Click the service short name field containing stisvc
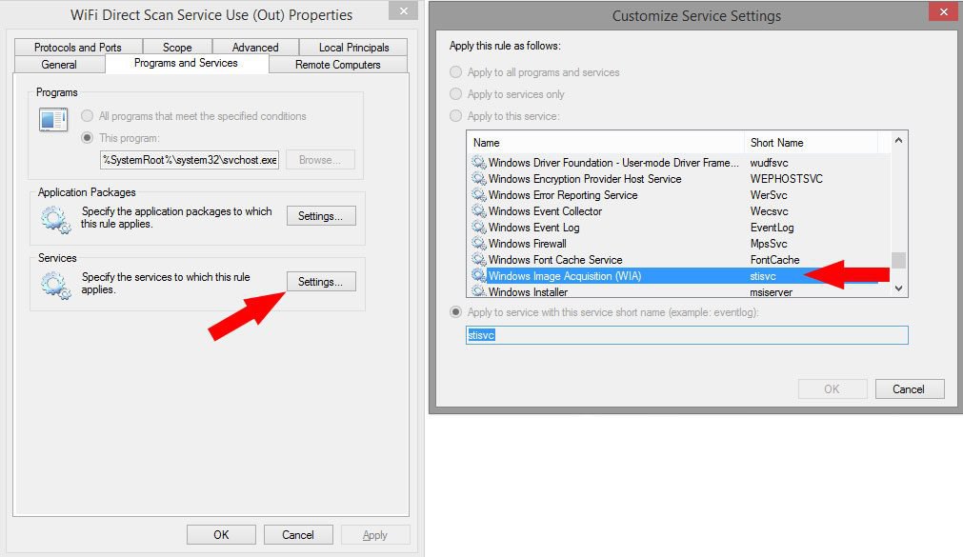The height and width of the screenshot is (557, 963). pyautogui.click(x=687, y=335)
